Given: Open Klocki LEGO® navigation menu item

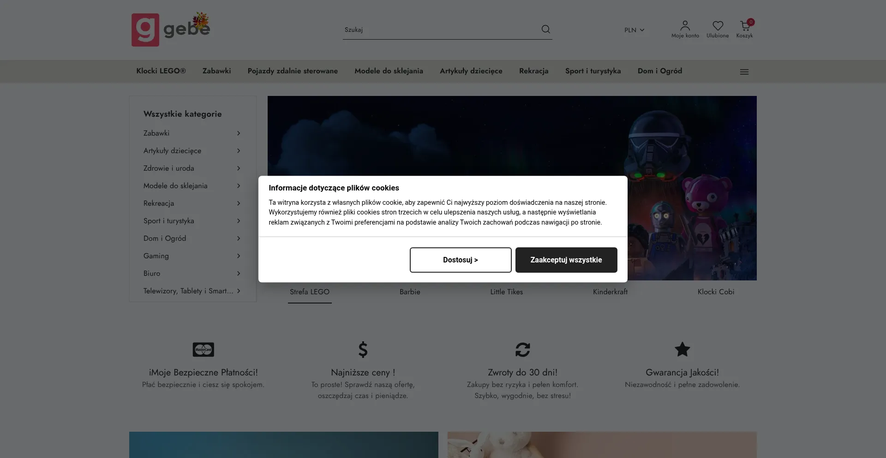Looking at the screenshot, I should pos(161,71).
